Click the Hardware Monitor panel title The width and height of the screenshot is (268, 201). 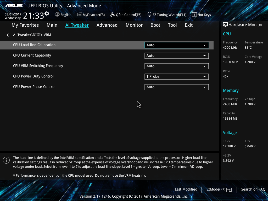(x=245, y=25)
